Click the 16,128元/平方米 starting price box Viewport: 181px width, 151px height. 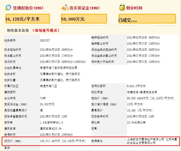(28, 19)
